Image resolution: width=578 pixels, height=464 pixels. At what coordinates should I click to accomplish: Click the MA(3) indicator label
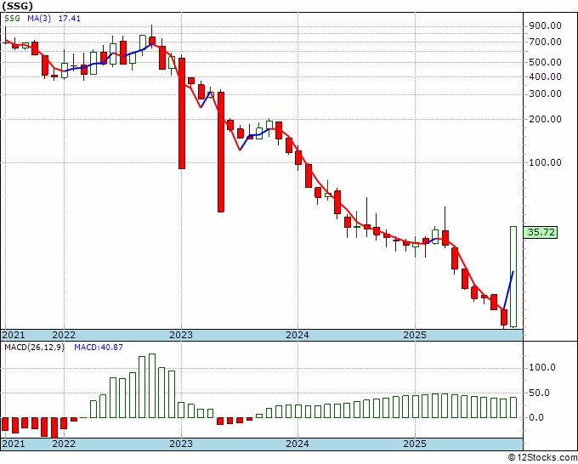[39, 19]
